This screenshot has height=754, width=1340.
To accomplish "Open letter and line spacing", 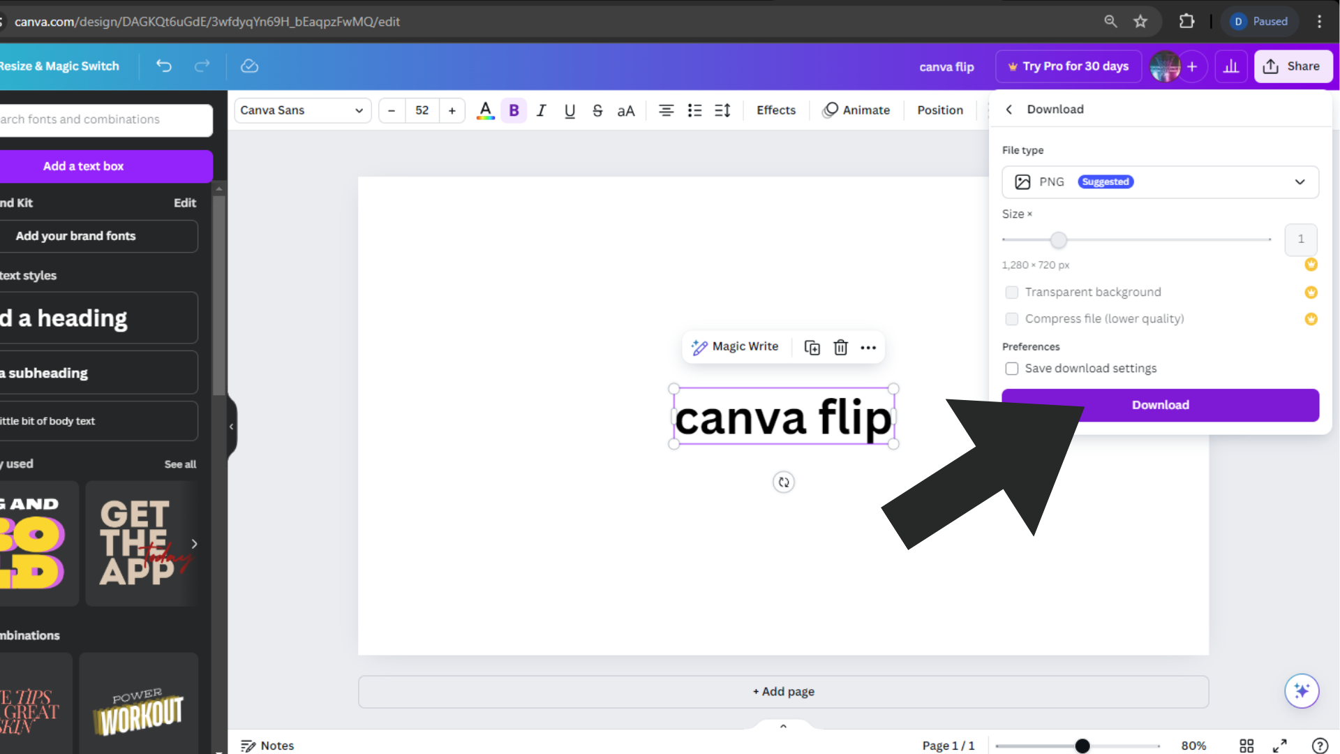I will (x=722, y=110).
